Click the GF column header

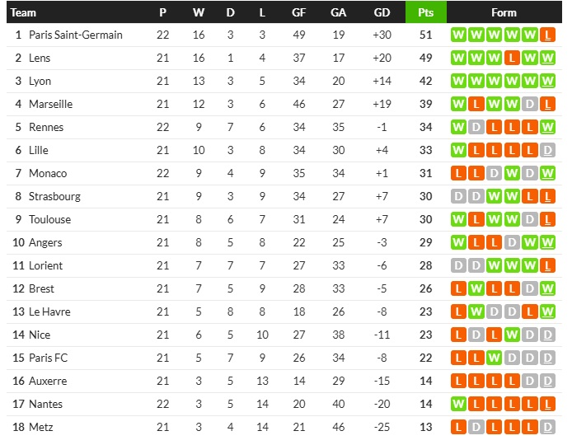(298, 12)
